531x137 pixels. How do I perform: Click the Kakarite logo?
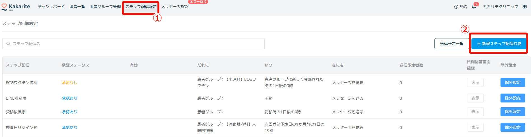(x=16, y=7)
